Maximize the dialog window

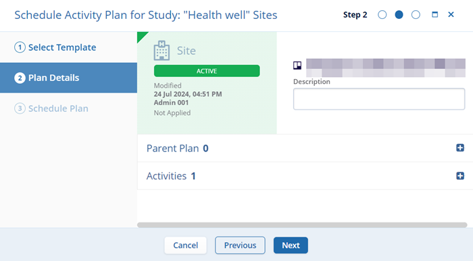coord(434,14)
